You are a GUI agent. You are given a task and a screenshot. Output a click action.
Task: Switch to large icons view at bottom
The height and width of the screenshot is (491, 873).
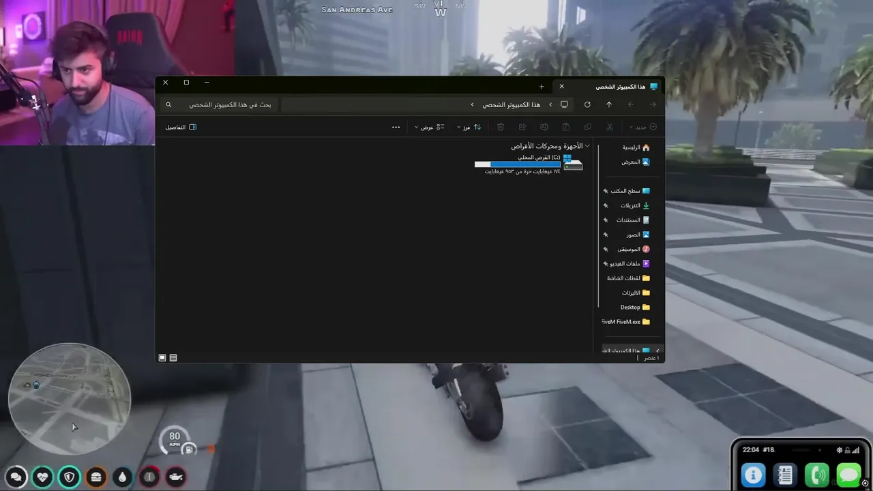pos(162,357)
